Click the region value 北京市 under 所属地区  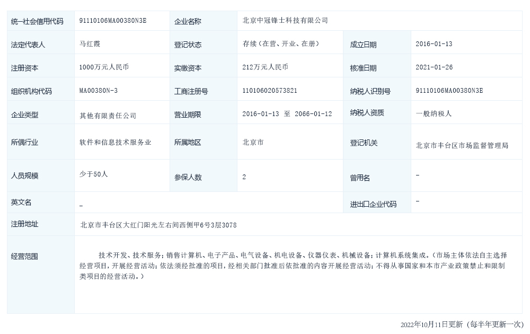pyautogui.click(x=253, y=142)
